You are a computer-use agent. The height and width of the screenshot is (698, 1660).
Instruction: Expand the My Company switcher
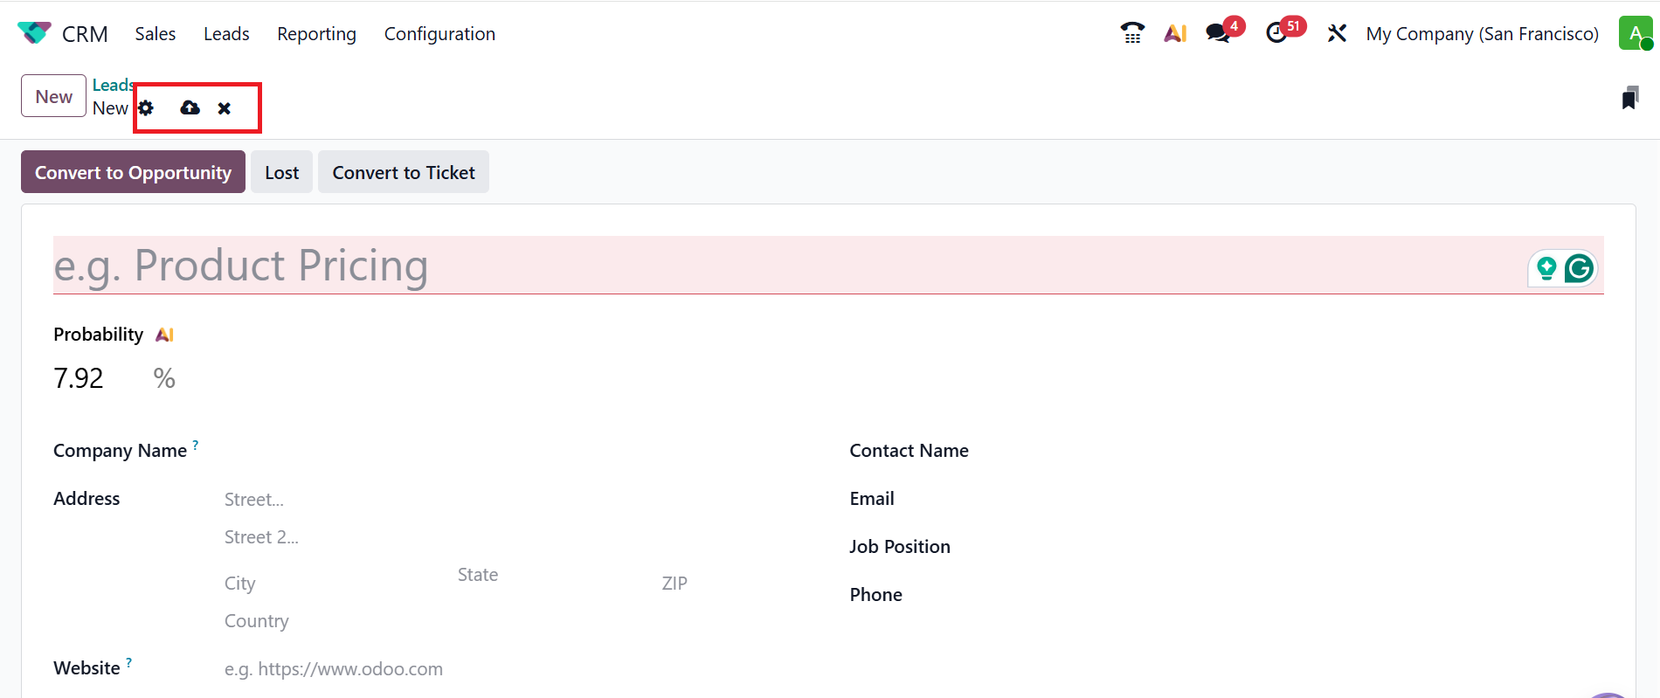point(1482,33)
